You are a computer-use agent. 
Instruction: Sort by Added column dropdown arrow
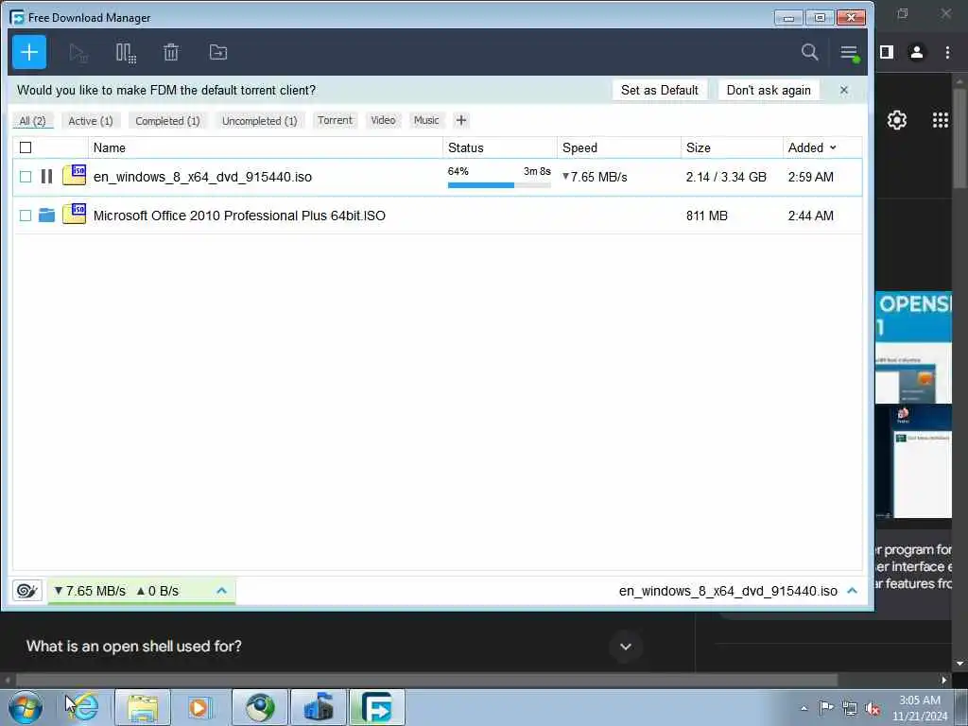833,147
